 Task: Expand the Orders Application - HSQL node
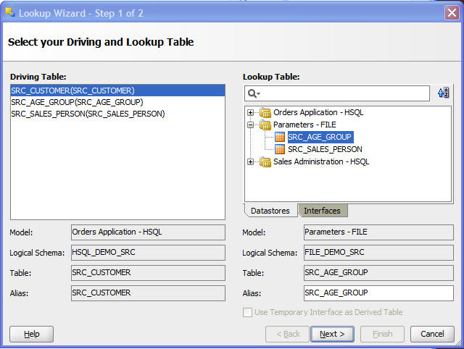coord(251,112)
